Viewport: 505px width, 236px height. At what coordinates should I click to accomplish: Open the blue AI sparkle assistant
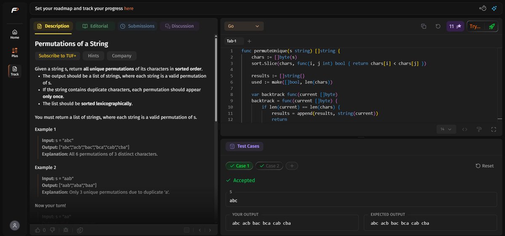(494, 8)
